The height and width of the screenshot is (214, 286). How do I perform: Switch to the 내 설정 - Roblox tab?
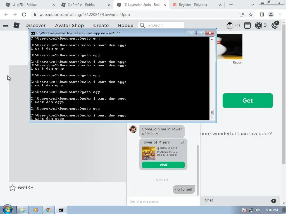click(x=30, y=5)
